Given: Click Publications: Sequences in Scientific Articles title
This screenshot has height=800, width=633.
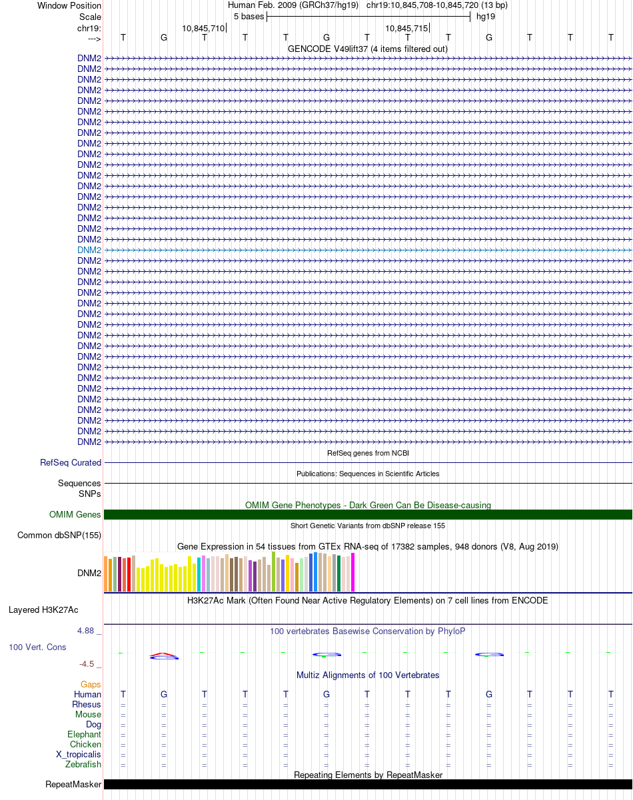Looking at the screenshot, I should point(368,474).
